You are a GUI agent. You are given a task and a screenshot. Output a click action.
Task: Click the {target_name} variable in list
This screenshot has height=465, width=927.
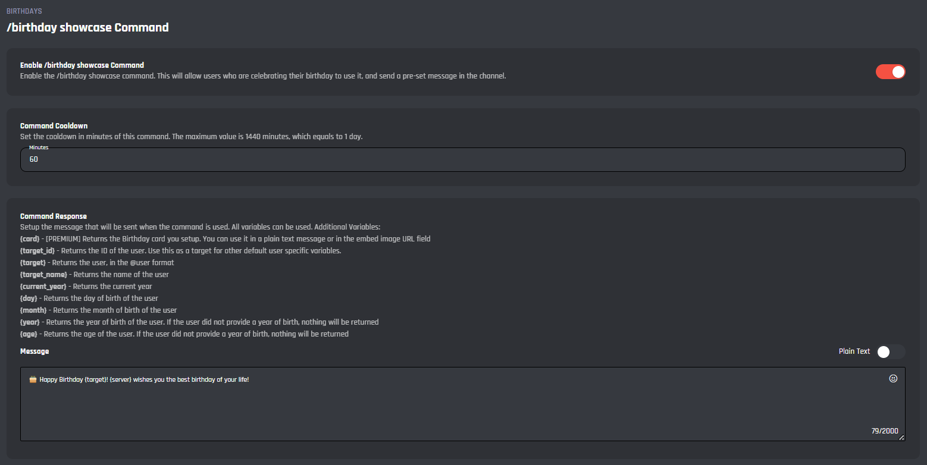43,275
